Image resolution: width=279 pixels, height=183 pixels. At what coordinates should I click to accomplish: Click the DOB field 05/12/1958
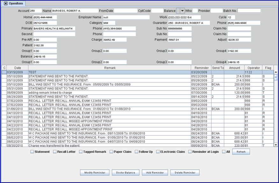[x=45, y=23]
